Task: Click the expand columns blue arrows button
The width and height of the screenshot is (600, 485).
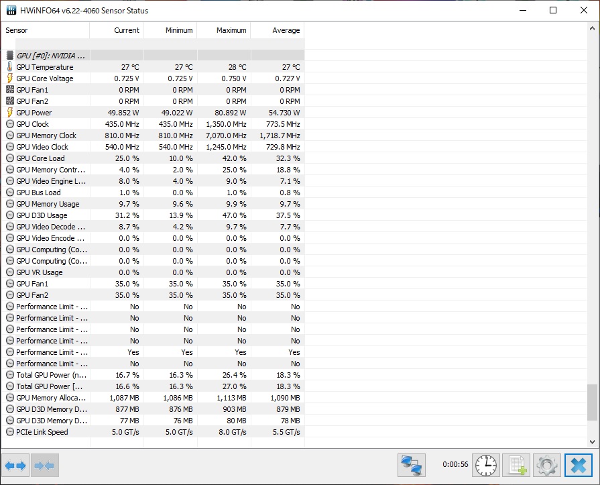Action: point(15,466)
